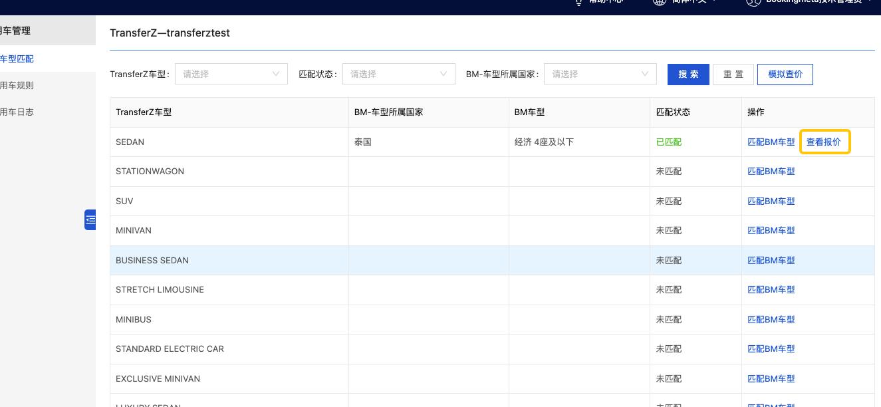Click the globe language icon in top bar
Screen dimensions: 881x407
(x=658, y=2)
